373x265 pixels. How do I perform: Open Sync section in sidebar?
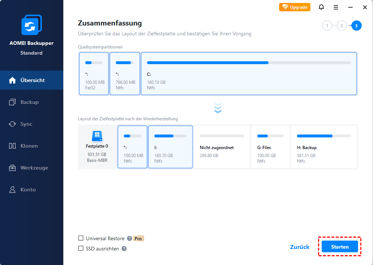click(x=32, y=124)
